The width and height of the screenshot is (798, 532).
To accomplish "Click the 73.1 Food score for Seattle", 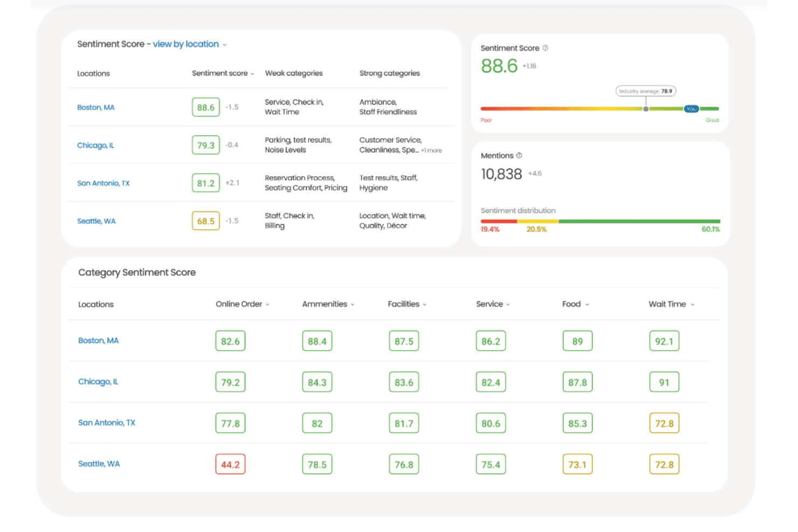I will click(577, 464).
